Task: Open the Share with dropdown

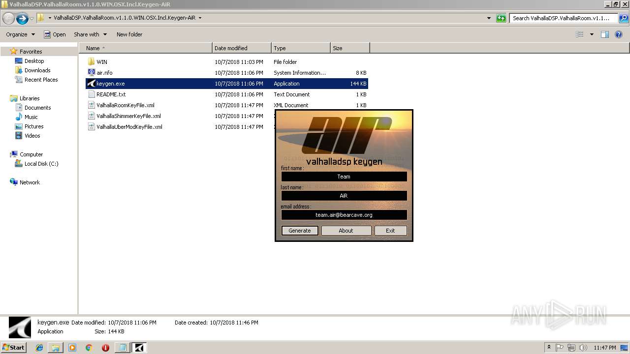Action: tap(90, 34)
